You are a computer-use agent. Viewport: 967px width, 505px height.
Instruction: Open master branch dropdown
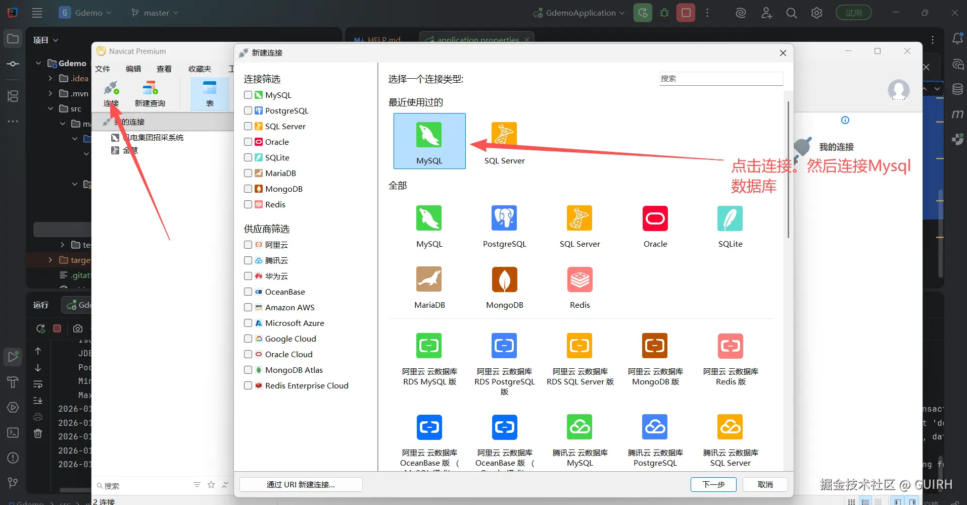coord(155,13)
